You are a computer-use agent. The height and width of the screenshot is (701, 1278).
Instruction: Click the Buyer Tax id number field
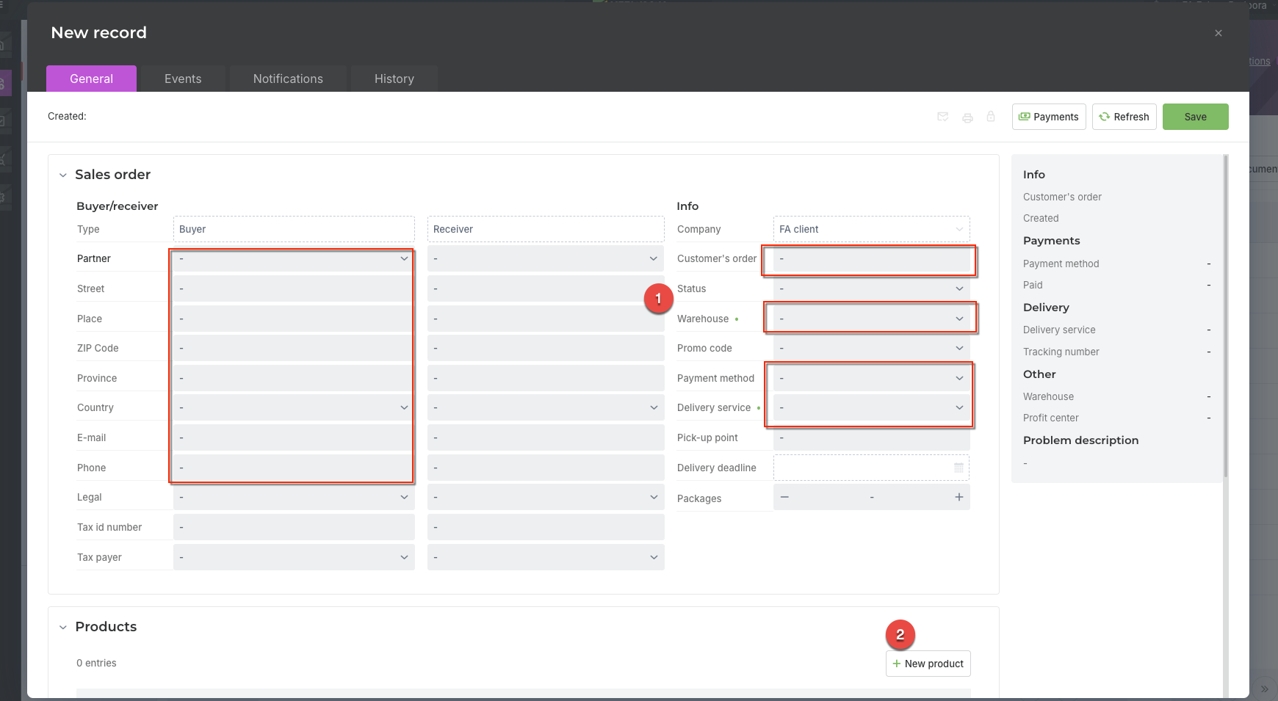(294, 527)
